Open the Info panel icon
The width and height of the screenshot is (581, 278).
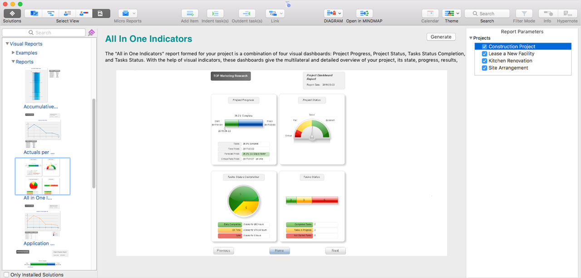point(547,14)
